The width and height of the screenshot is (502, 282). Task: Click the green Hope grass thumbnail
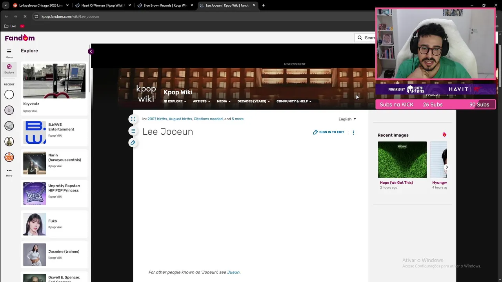[402, 160]
